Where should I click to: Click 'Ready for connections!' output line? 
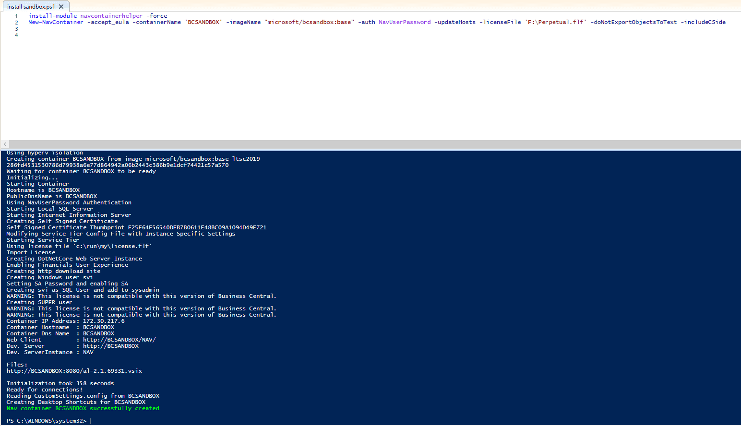45,390
